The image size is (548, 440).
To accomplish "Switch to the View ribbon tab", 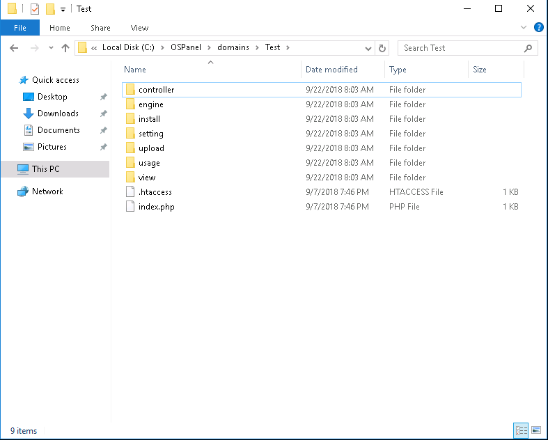I will [139, 28].
